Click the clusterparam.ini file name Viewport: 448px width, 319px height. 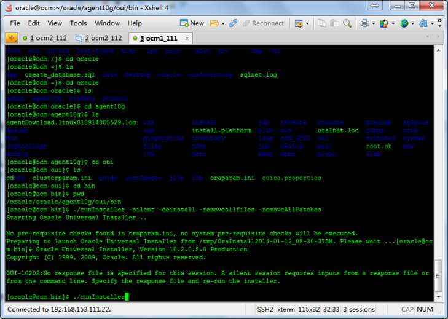61,178
